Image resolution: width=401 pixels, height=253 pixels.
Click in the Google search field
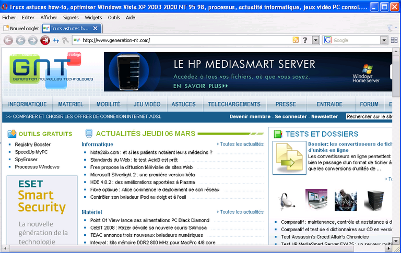(x=356, y=40)
